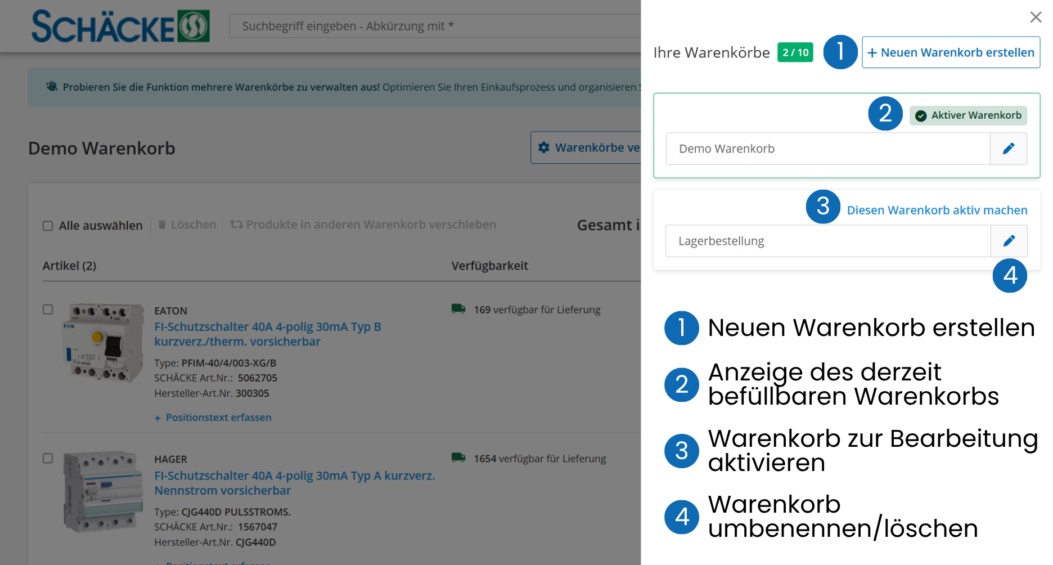Click the Demo Warenkorb name field
The height and width of the screenshot is (565, 1053).
point(828,149)
